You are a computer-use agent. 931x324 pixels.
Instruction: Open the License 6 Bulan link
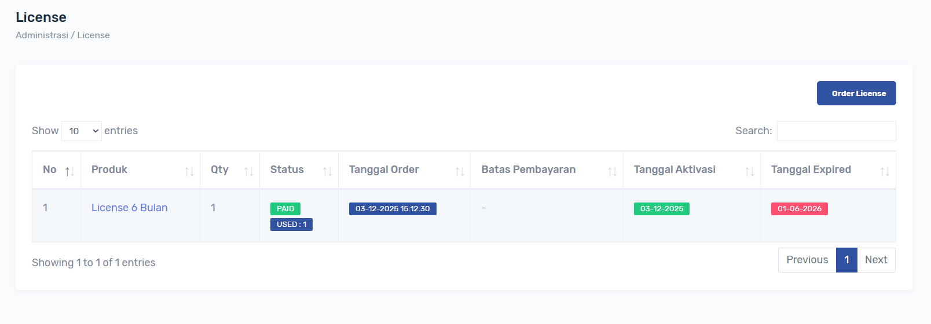(130, 208)
